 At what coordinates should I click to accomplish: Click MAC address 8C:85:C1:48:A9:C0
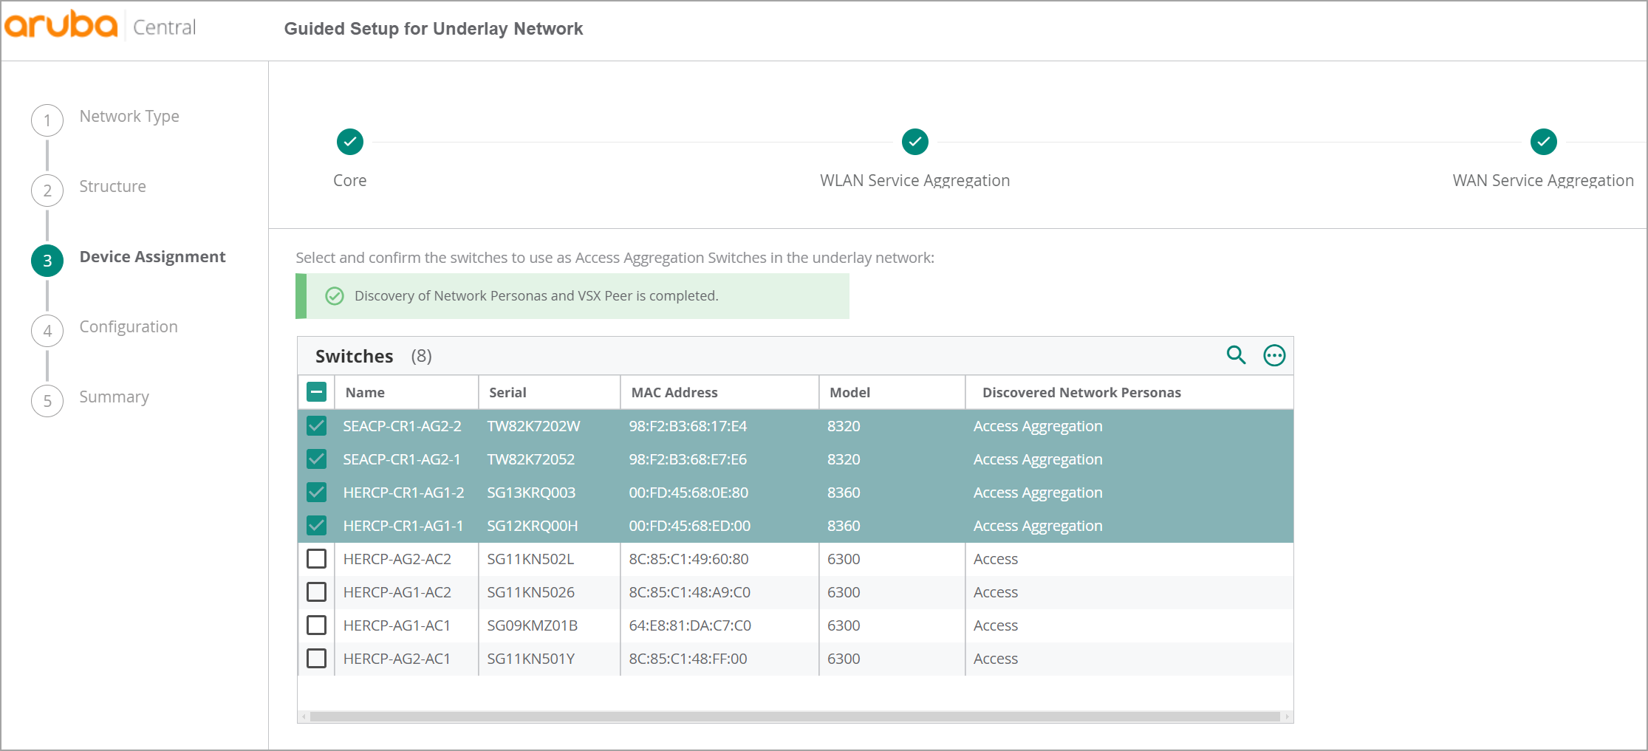[689, 592]
